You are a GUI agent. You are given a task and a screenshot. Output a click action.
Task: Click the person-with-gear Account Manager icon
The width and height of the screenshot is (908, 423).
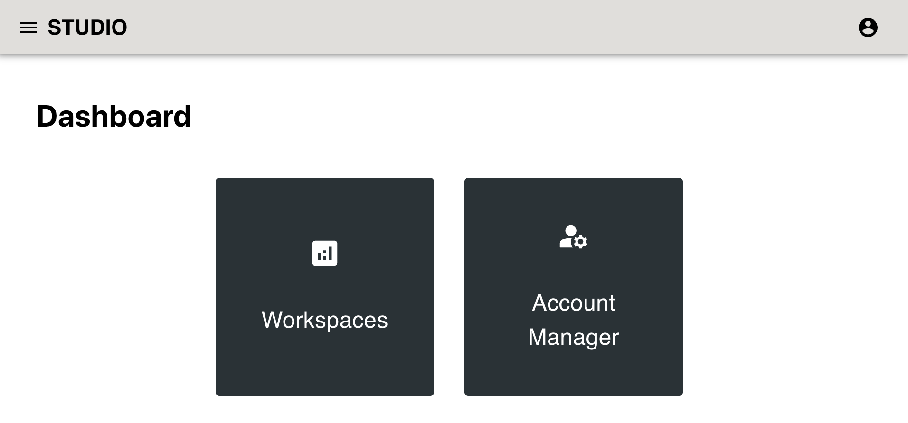[x=574, y=237]
